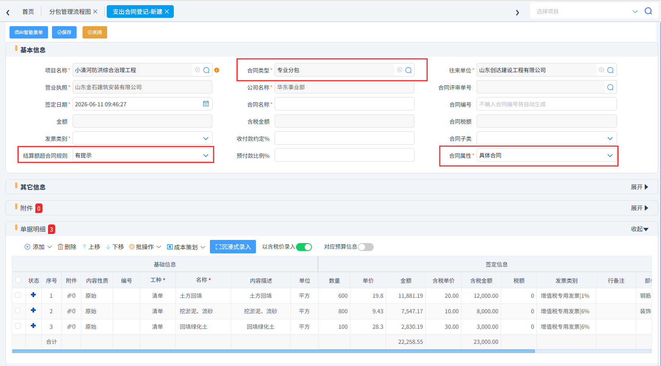Click the plus icon in row 3
This screenshot has width=661, height=366.
(33, 326)
